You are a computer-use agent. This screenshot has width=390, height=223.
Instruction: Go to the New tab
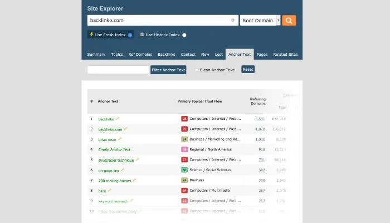click(205, 54)
